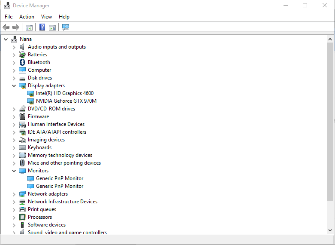Select the second Generic PnP Monitor entry
The height and width of the screenshot is (245, 335).
(60, 186)
